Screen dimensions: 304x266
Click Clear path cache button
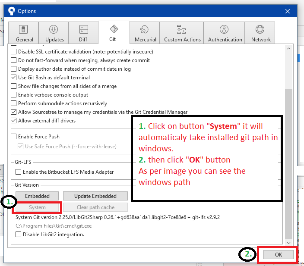(95, 207)
